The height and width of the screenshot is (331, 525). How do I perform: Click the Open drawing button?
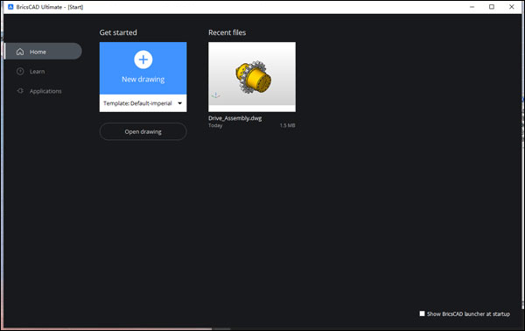(143, 131)
